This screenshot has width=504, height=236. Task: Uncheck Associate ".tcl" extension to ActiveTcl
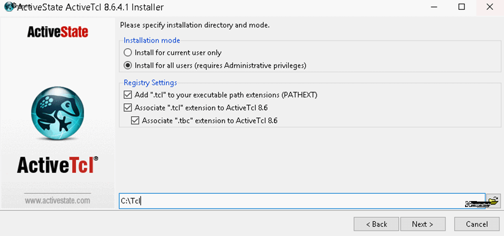[x=128, y=108]
